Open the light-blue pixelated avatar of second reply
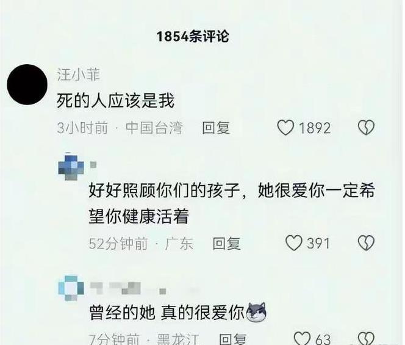This screenshot has height=345, width=405. click(x=71, y=288)
